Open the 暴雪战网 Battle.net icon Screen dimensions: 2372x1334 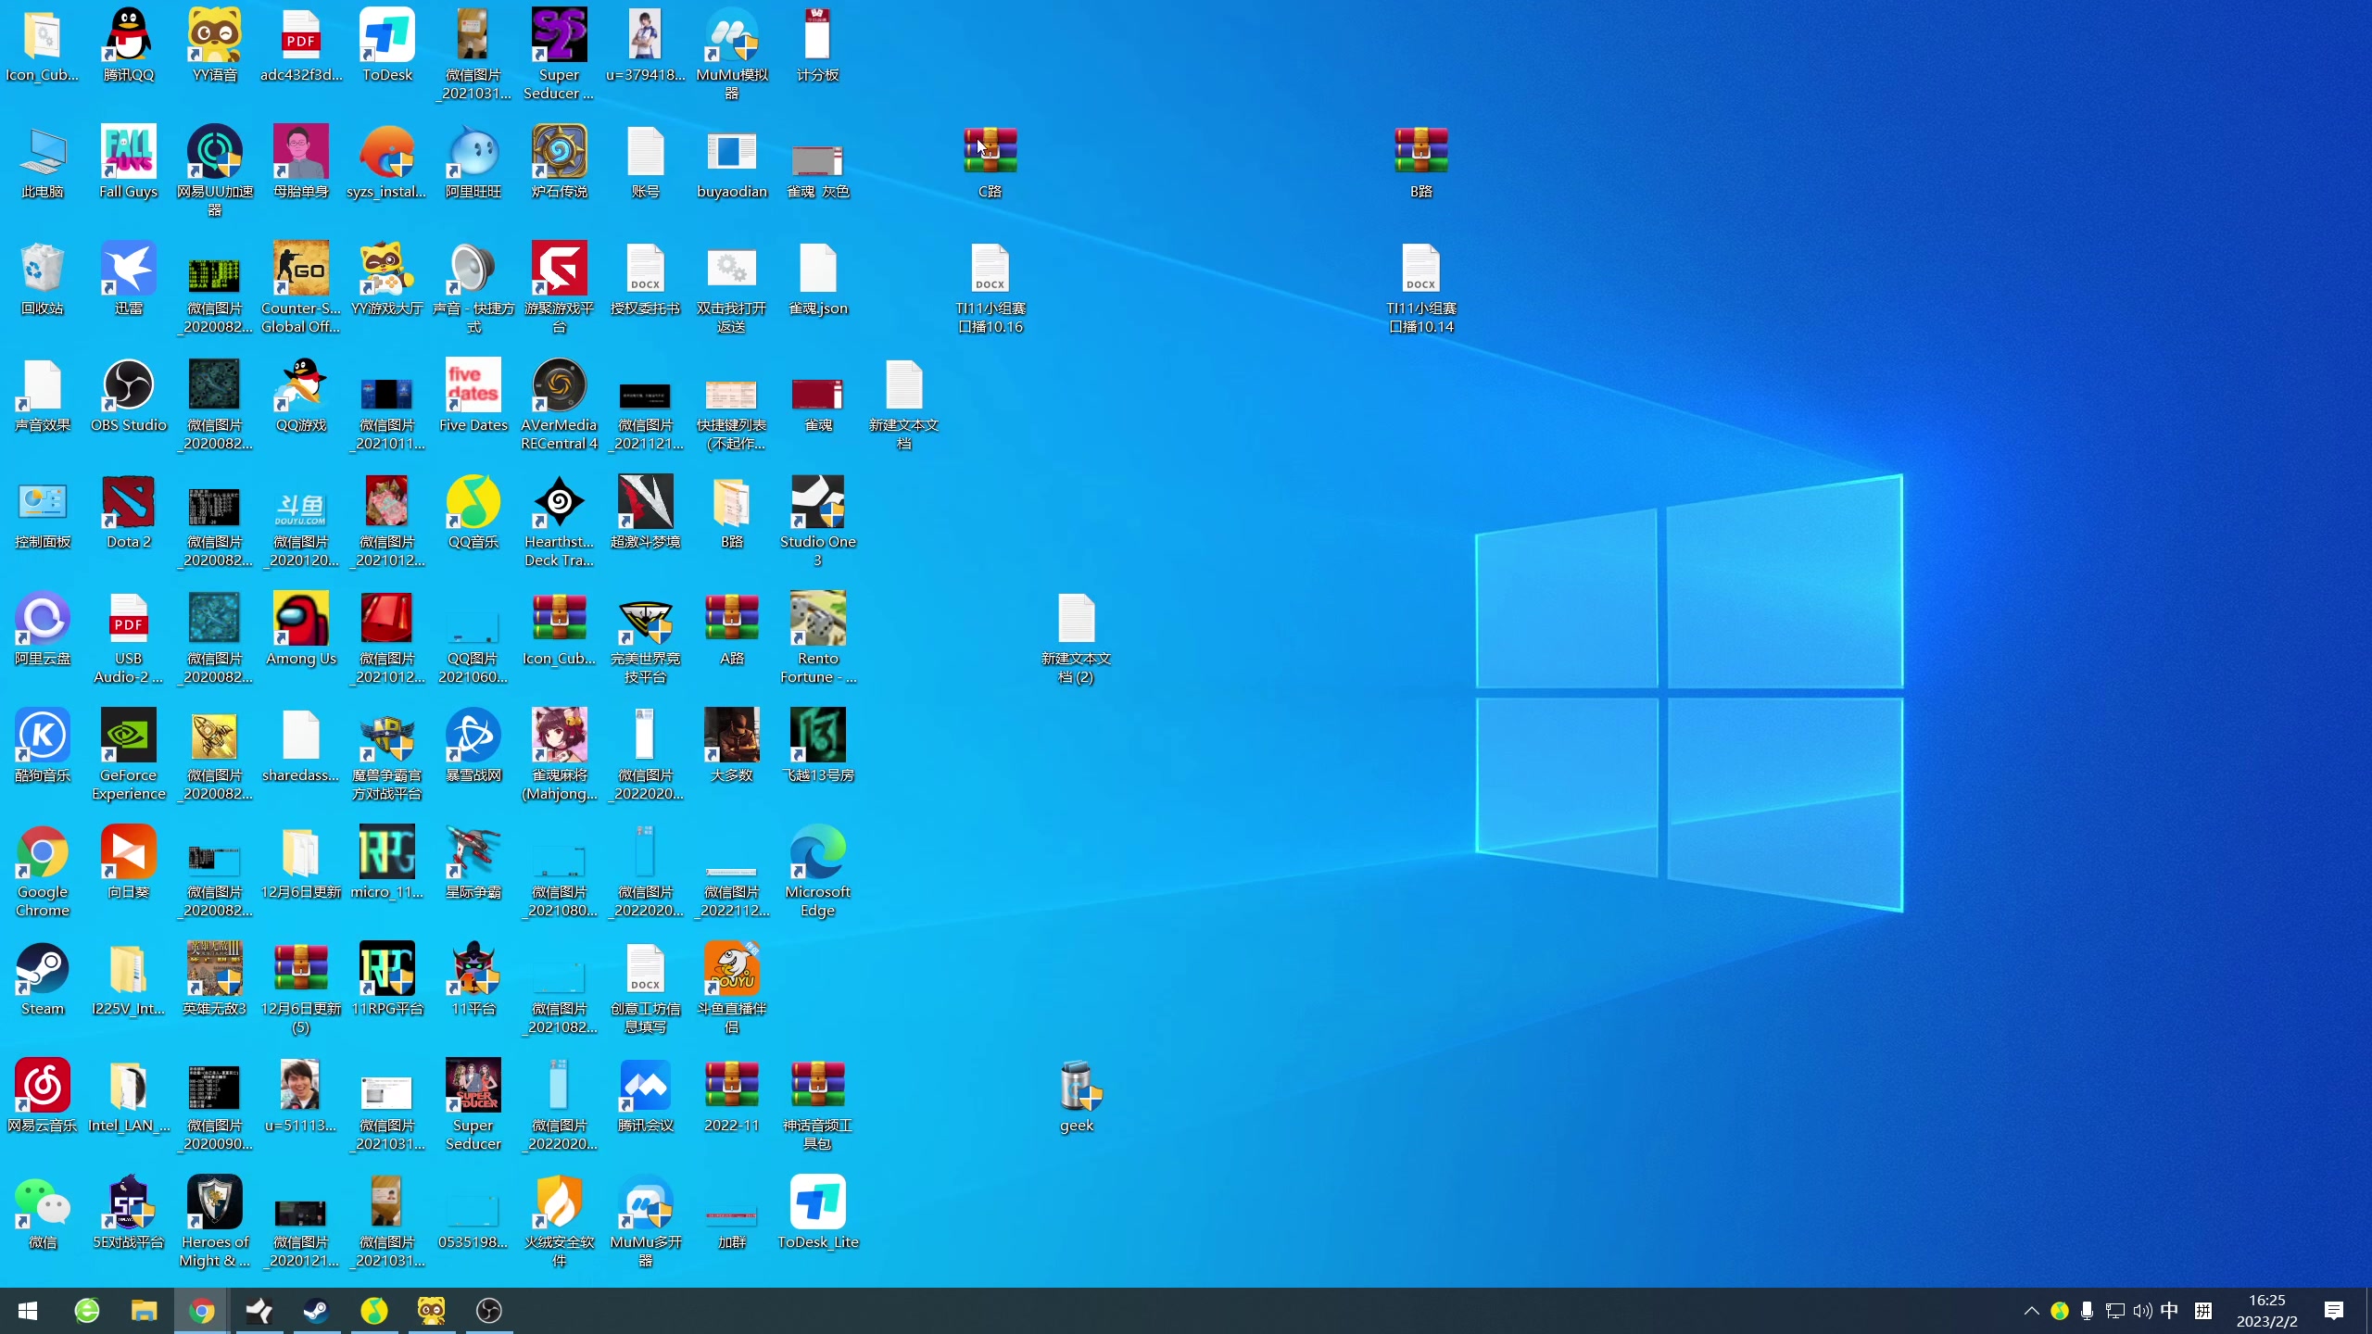(473, 747)
